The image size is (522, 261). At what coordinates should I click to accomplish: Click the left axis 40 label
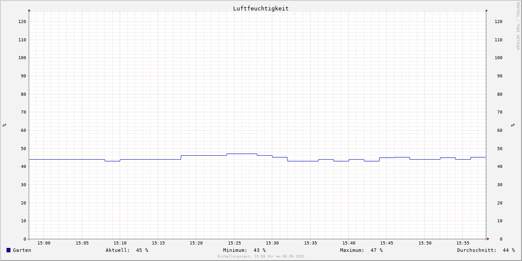pos(23,167)
